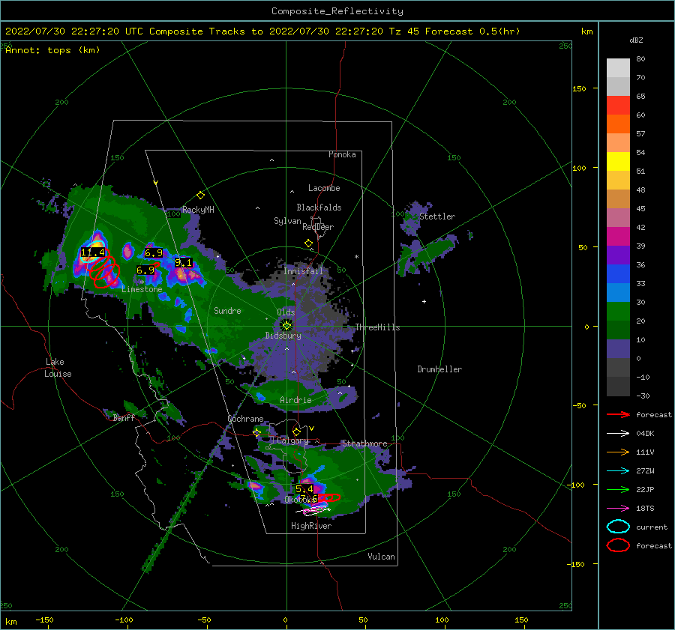Click the Annot: tops (km) label
This screenshot has height=630, width=675.
coord(52,50)
